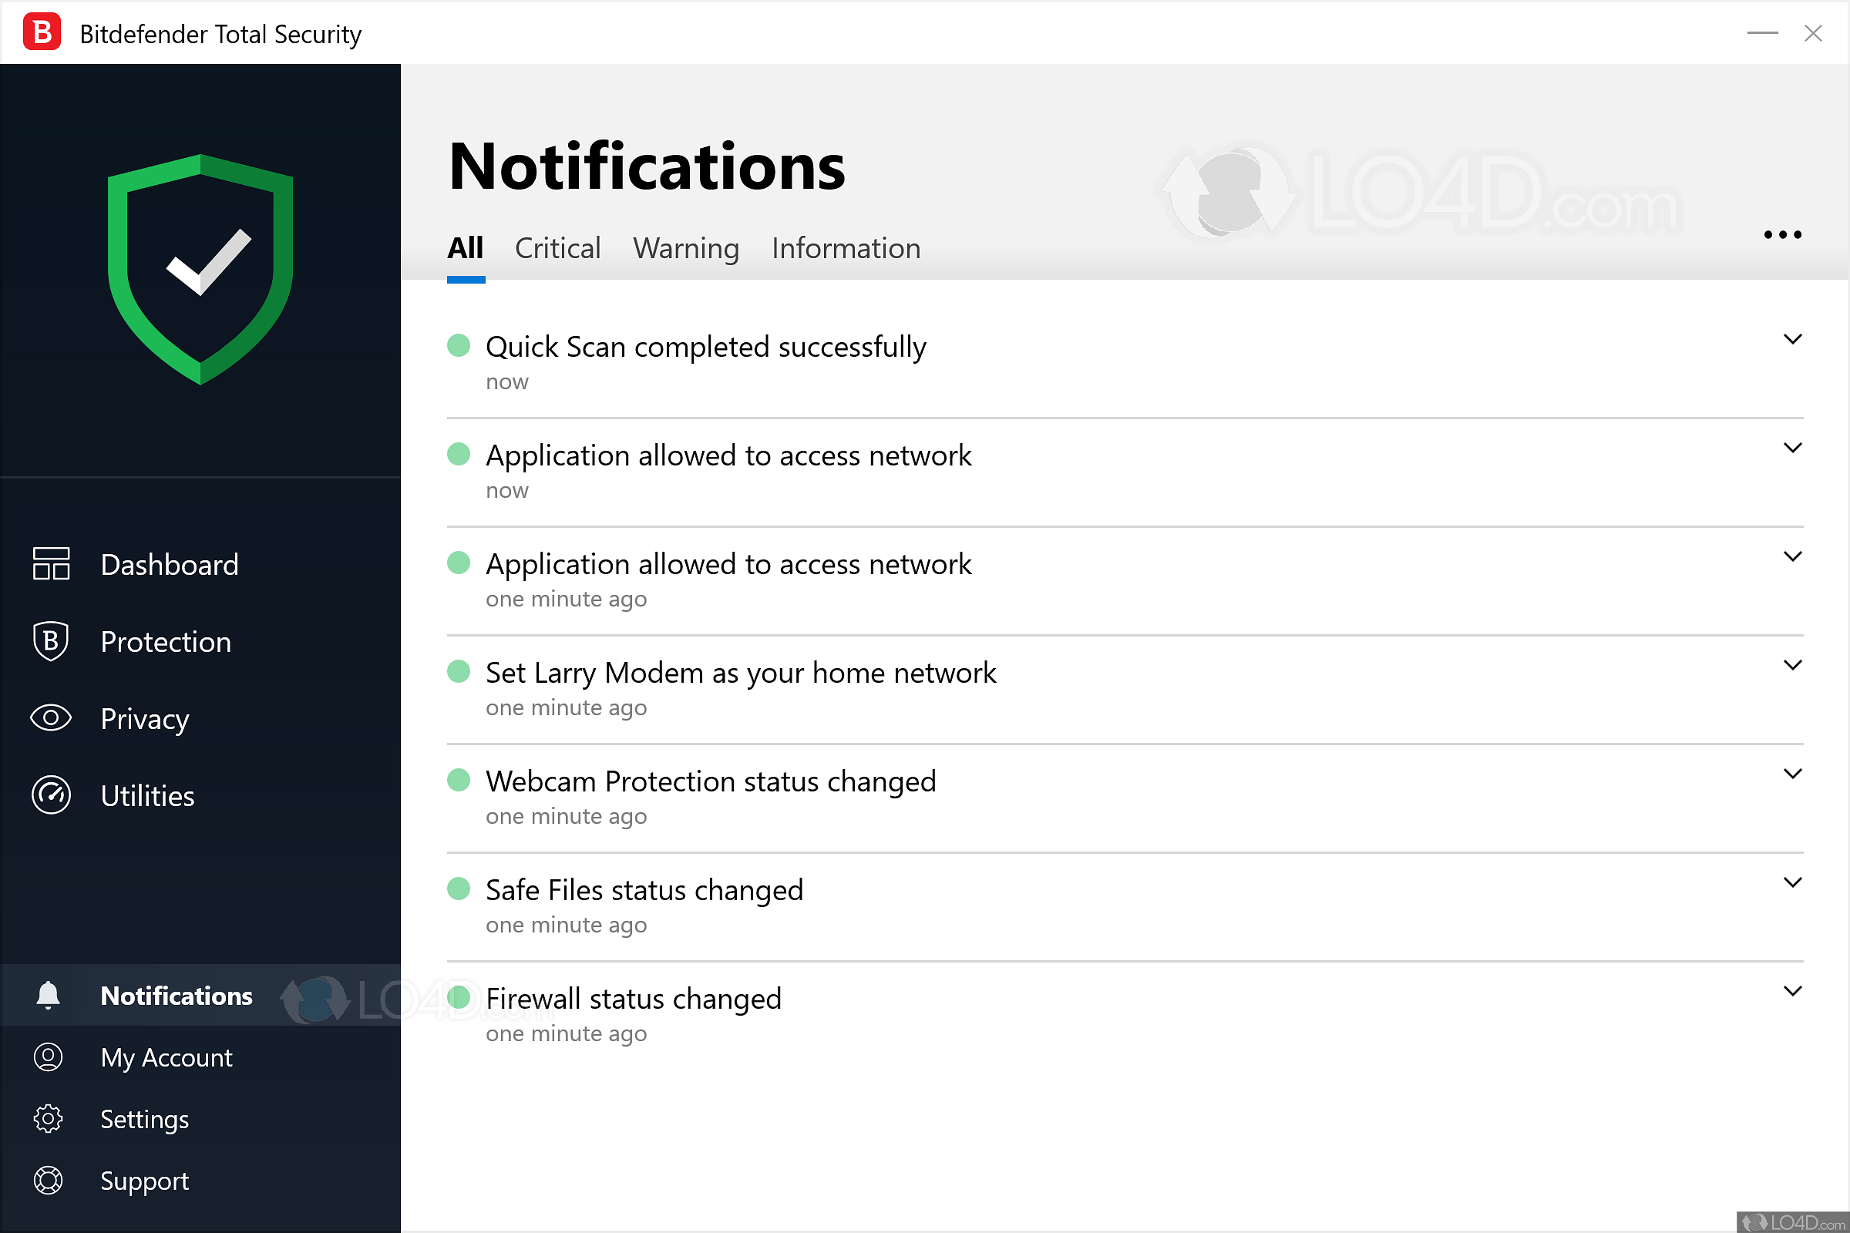Switch to the Critical notifications tab
The height and width of the screenshot is (1233, 1850).
[557, 247]
